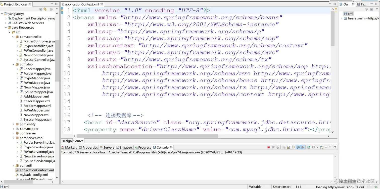The width and height of the screenshot is (380, 189).
Task: Open Display Selected Console dropdown arrow
Action: pos(317,147)
